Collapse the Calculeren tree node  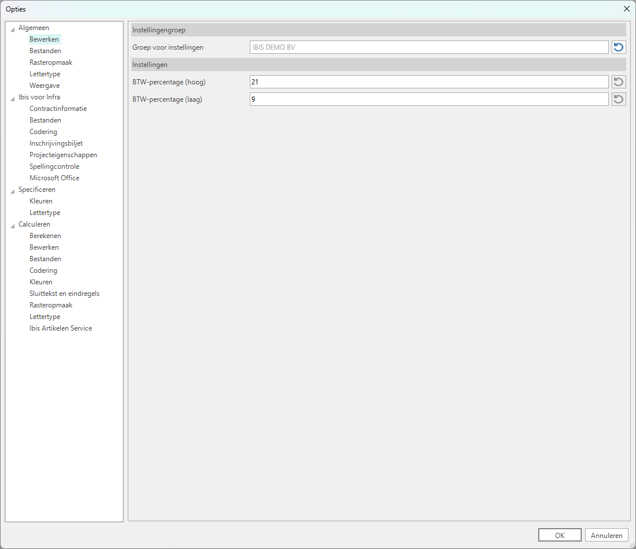click(13, 225)
